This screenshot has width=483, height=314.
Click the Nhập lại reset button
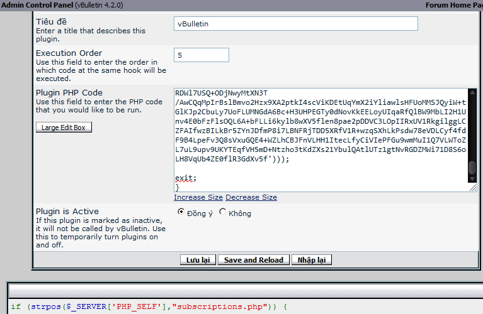(x=312, y=260)
